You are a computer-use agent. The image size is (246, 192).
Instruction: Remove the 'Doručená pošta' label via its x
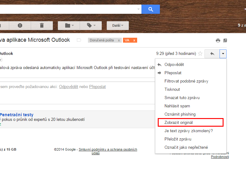(x=119, y=40)
